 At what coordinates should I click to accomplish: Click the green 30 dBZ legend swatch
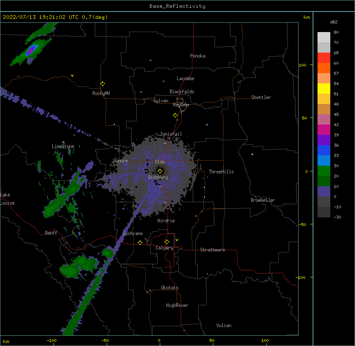pos(324,171)
